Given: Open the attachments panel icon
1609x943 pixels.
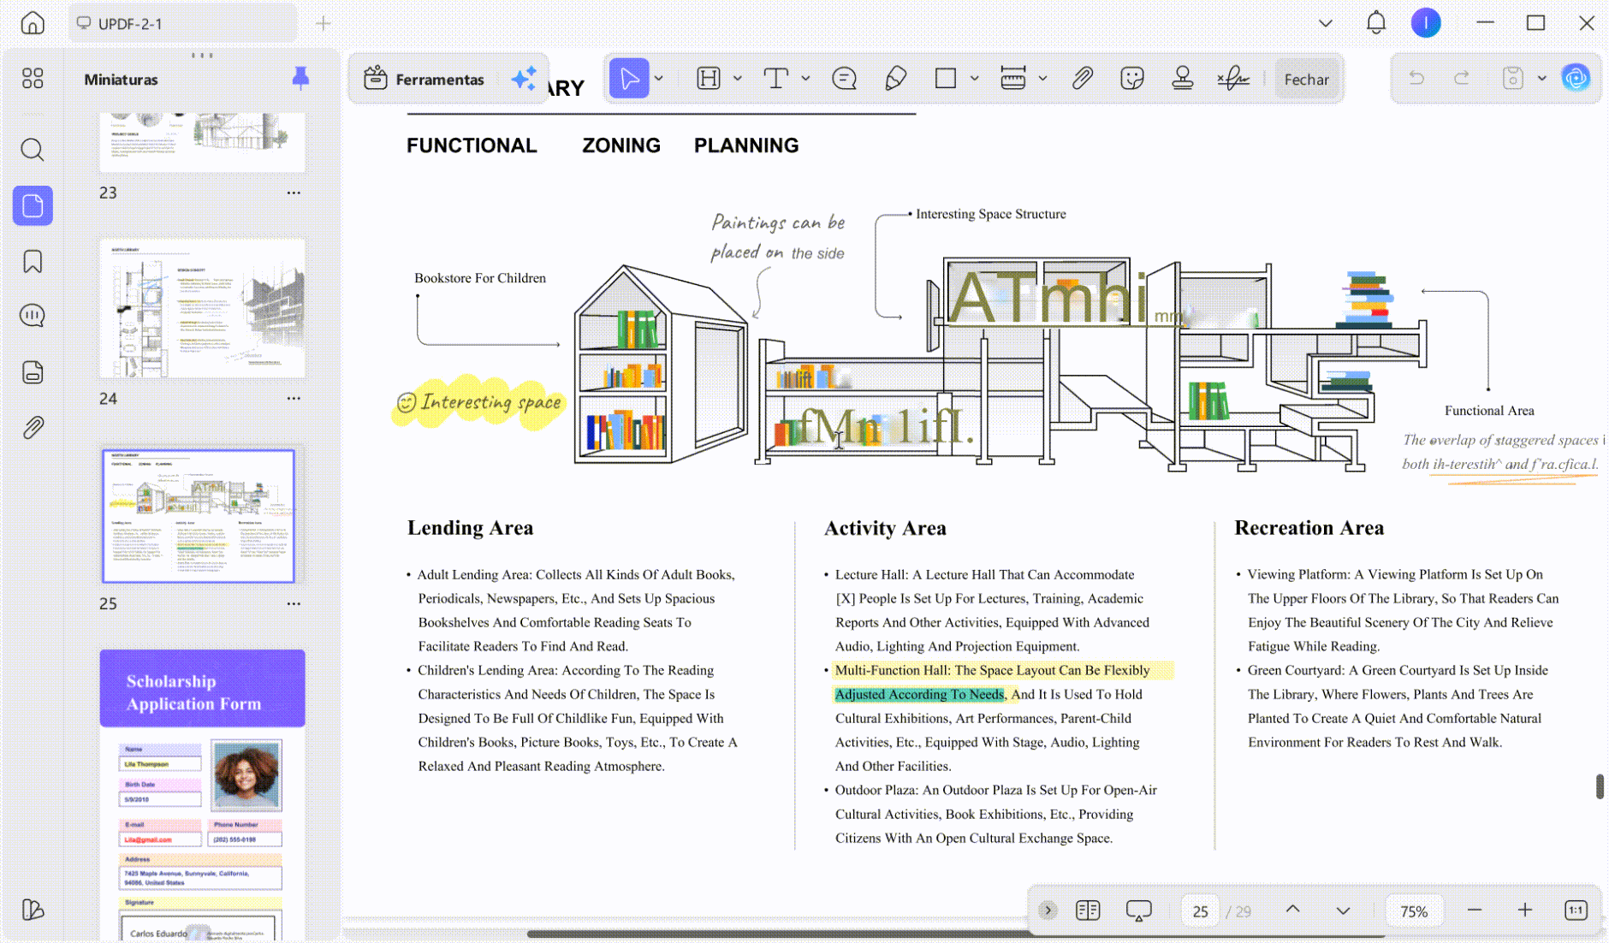Looking at the screenshot, I should 33,427.
